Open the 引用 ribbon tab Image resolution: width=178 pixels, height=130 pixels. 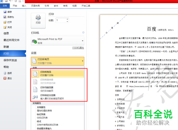(47, 6)
